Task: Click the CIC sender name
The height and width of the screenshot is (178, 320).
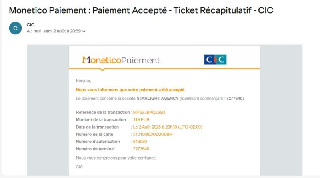Action: point(30,25)
